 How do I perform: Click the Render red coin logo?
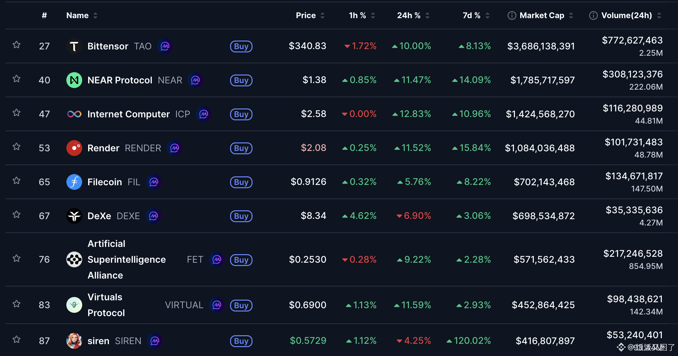pyautogui.click(x=74, y=148)
